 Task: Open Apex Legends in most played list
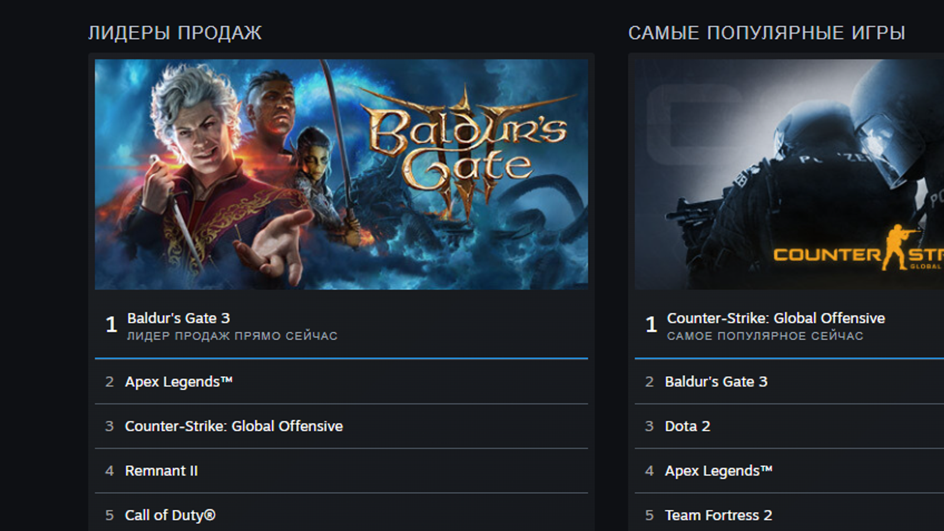pyautogui.click(x=789, y=471)
